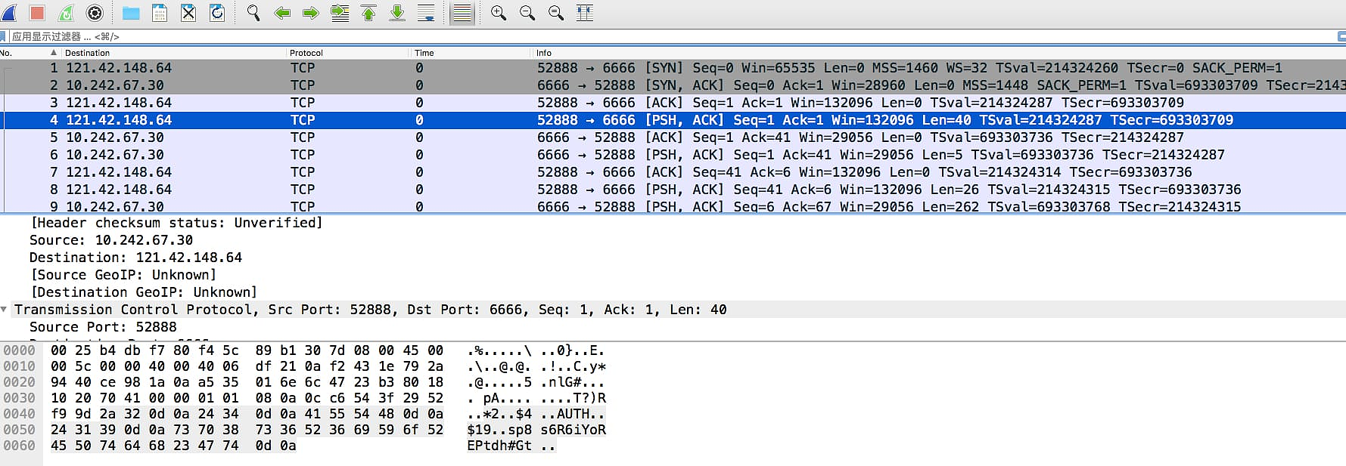Reload the capture file
This screenshot has height=466, width=1346.
[x=217, y=13]
